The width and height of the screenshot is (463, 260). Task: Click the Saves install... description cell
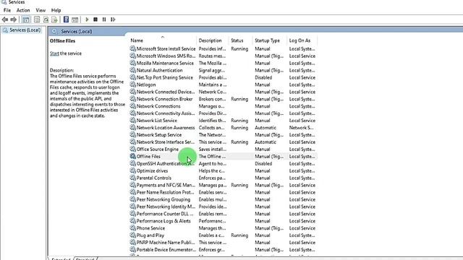click(212, 149)
